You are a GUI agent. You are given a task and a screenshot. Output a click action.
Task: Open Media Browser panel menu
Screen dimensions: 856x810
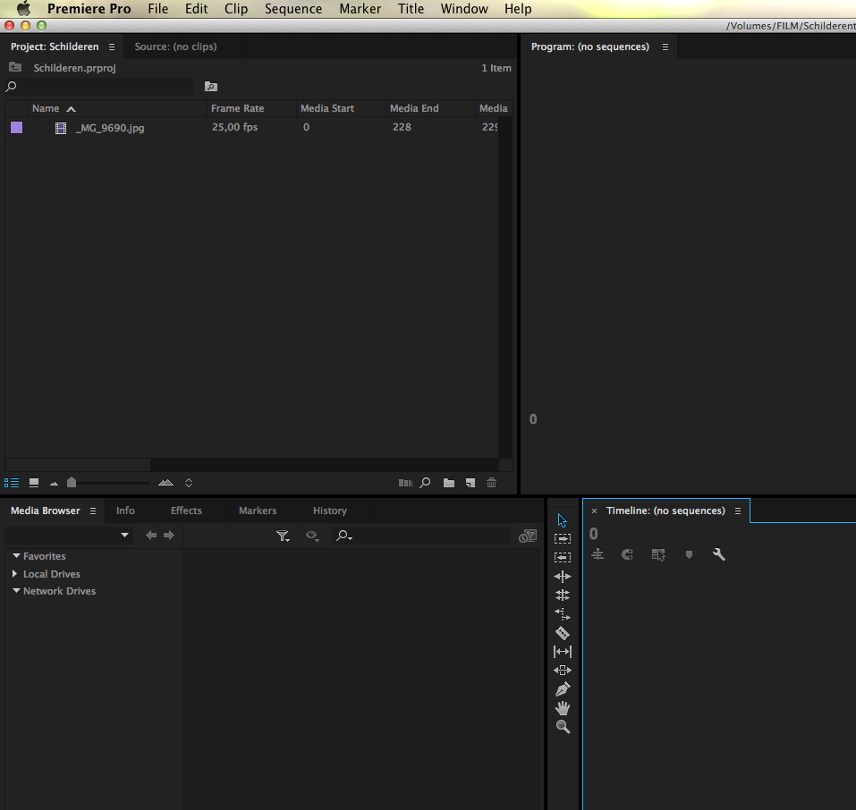93,510
